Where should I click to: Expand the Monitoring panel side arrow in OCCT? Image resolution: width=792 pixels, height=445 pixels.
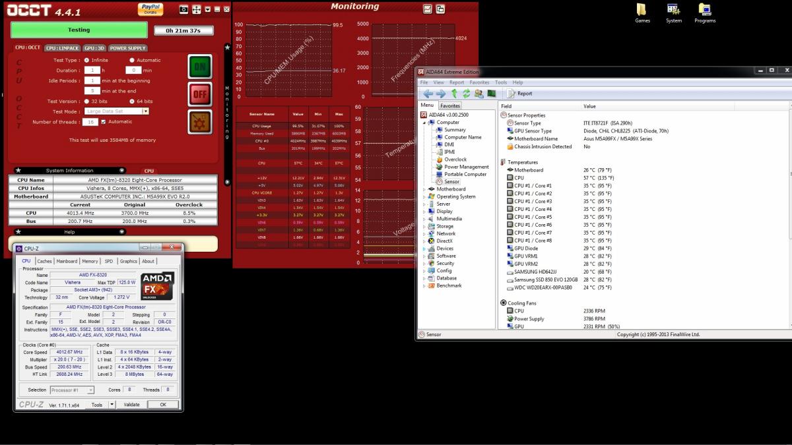pos(228,182)
